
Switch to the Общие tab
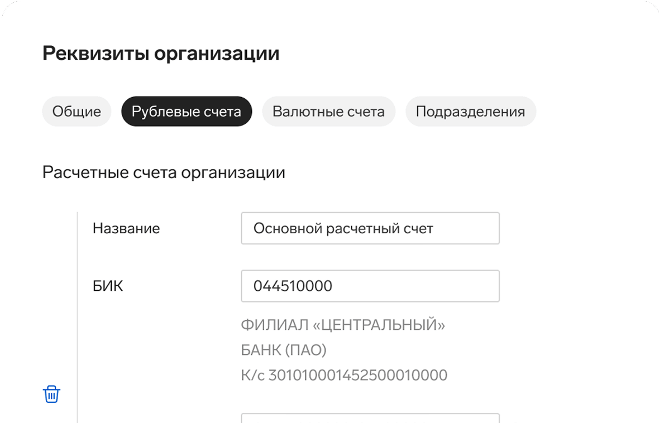76,111
